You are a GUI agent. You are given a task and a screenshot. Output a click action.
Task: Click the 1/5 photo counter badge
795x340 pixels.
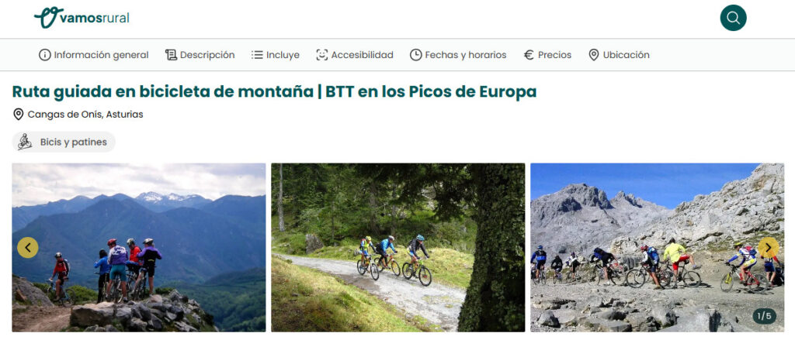764,316
